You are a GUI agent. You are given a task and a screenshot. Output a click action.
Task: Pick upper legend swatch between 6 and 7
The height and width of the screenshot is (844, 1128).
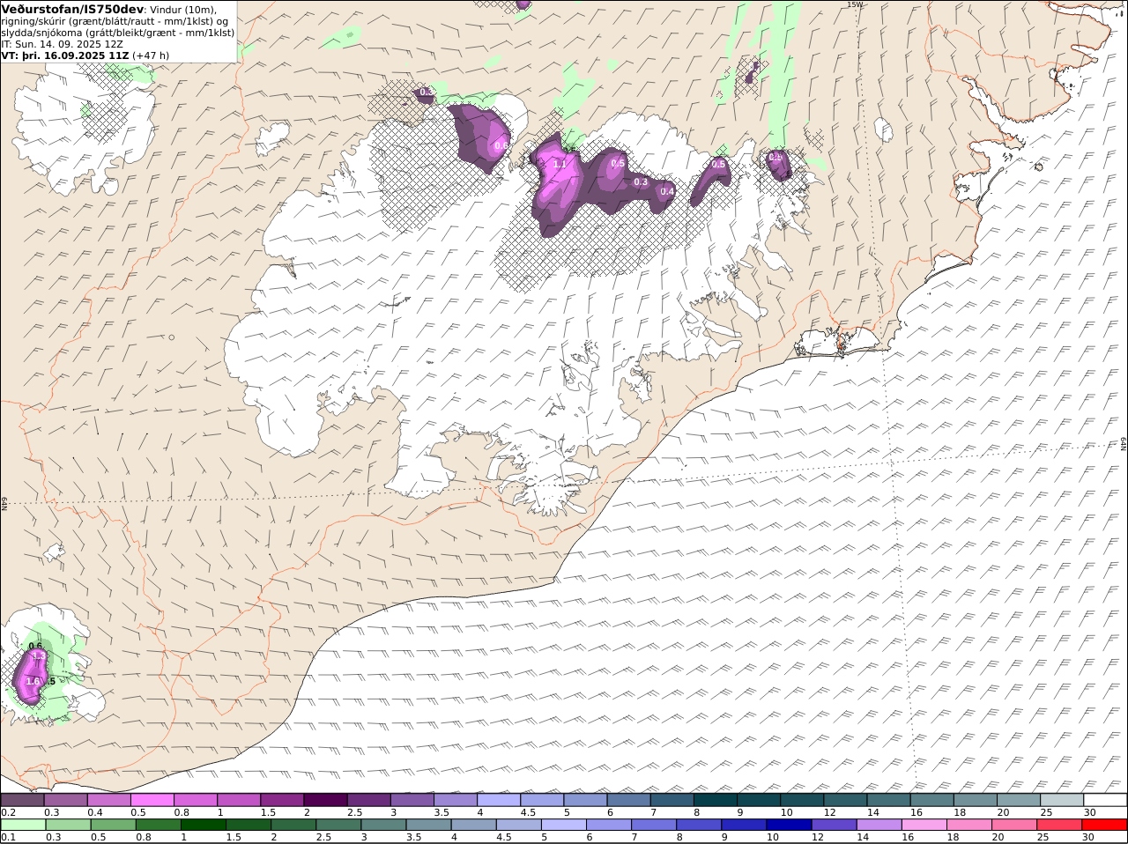[628, 800]
